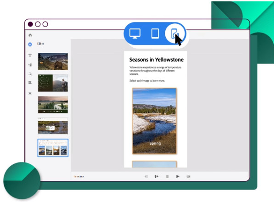
Task: Click play-from-current-slide button
Action: 156,176
